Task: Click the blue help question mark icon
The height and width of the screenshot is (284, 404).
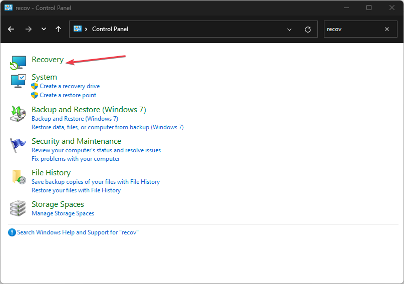Action: coord(12,232)
